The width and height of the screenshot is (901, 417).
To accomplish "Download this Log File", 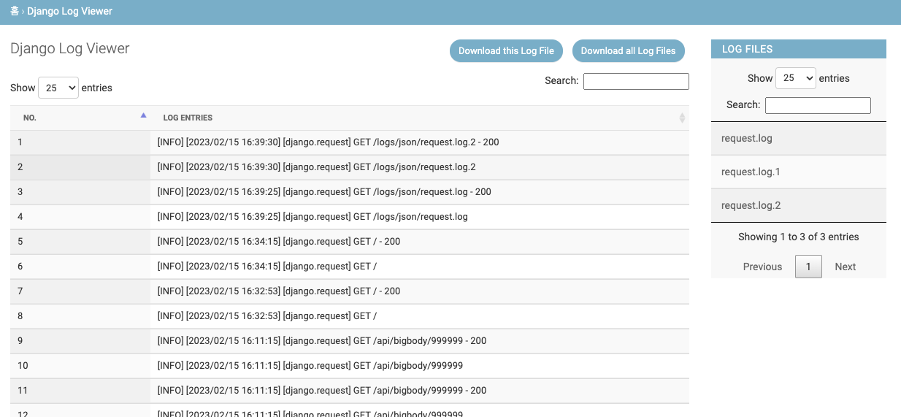I will pos(506,51).
